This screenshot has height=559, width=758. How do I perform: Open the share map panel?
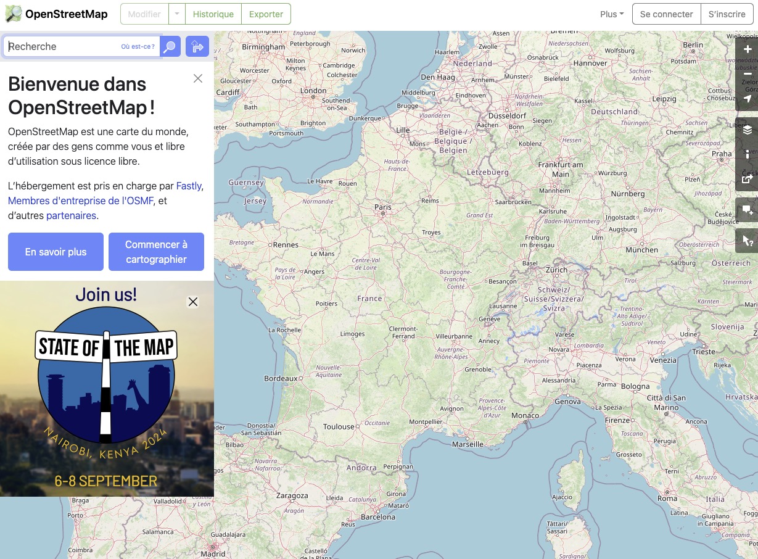(747, 180)
